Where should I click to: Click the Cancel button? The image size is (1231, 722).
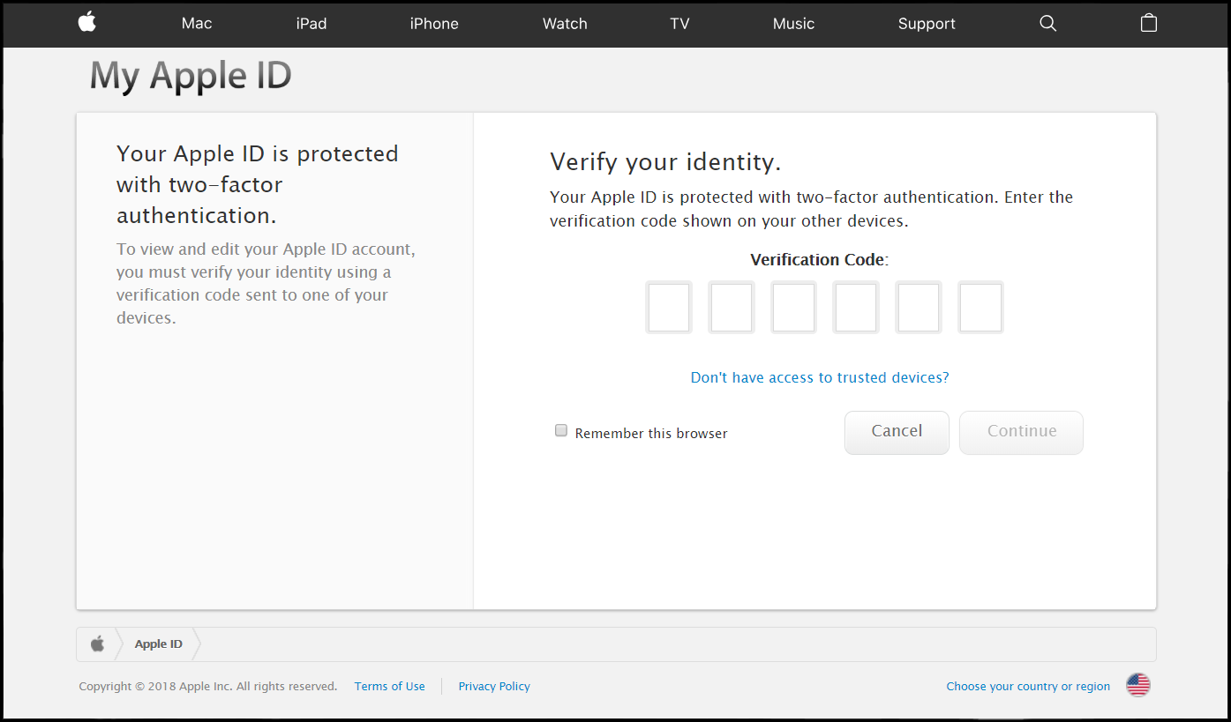(x=897, y=432)
